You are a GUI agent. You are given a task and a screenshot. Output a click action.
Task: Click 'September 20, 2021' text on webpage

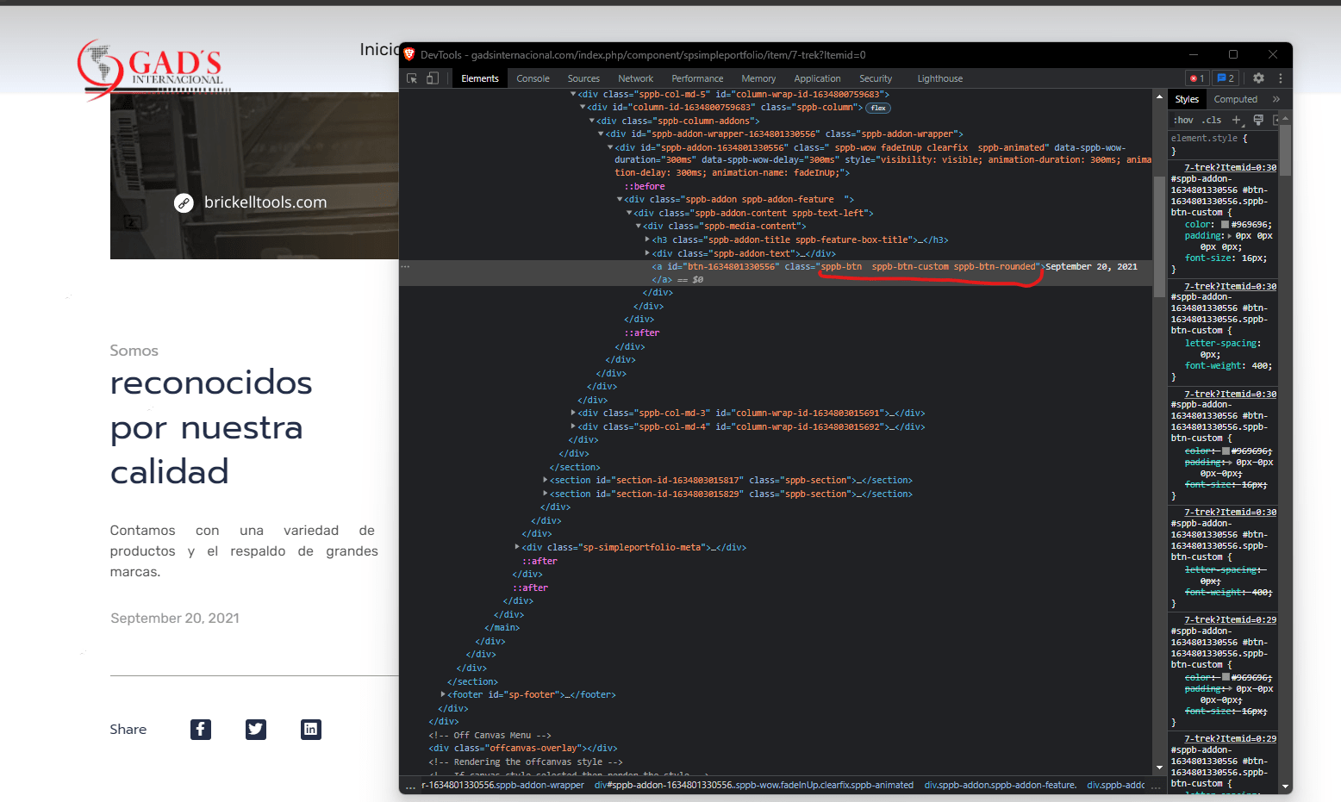[175, 619]
